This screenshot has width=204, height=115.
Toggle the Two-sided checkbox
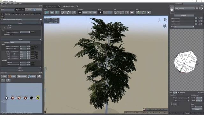(x=11, y=28)
